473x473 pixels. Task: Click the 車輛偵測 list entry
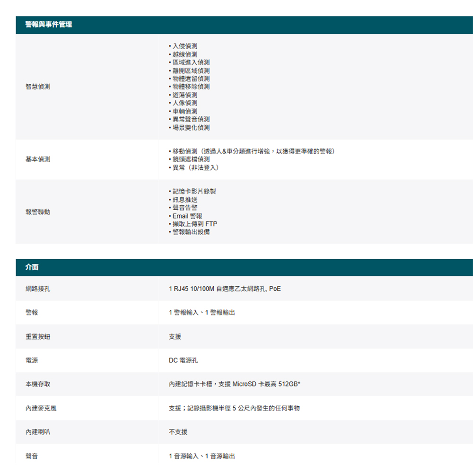point(184,111)
